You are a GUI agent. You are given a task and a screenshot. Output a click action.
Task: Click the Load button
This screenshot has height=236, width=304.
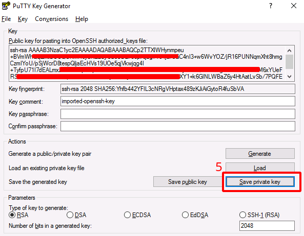tap(260, 168)
